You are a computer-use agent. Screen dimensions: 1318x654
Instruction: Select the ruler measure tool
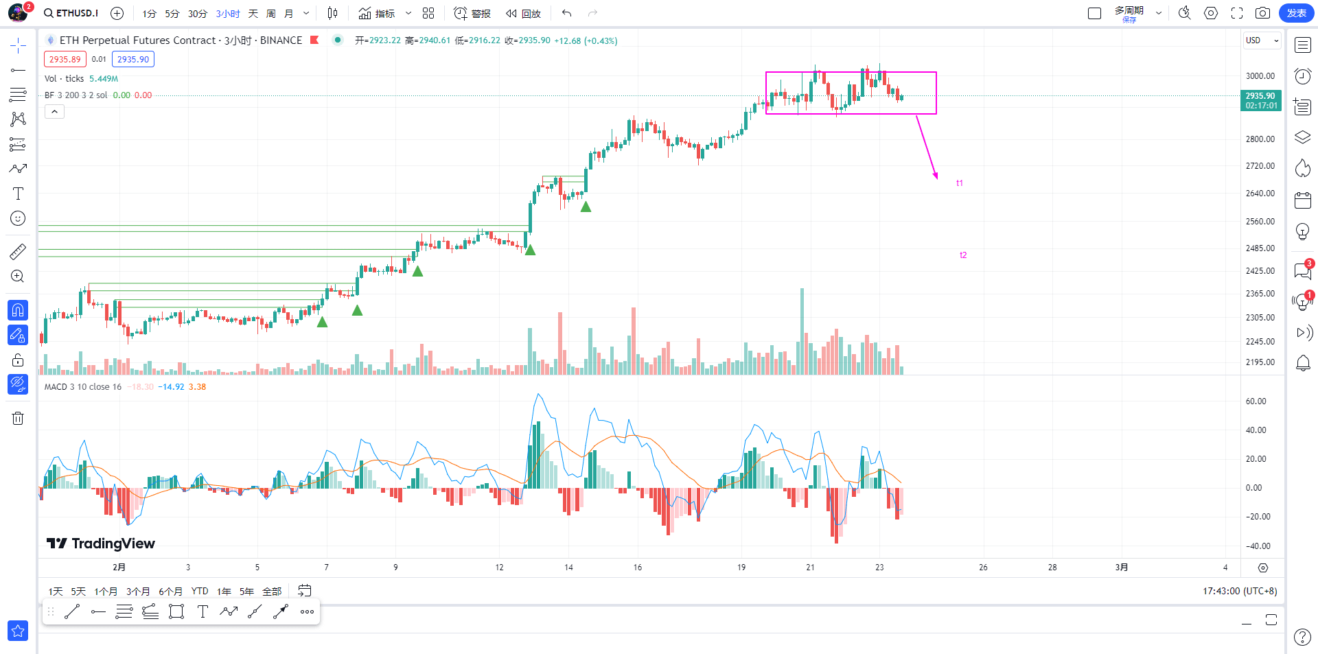[18, 251]
